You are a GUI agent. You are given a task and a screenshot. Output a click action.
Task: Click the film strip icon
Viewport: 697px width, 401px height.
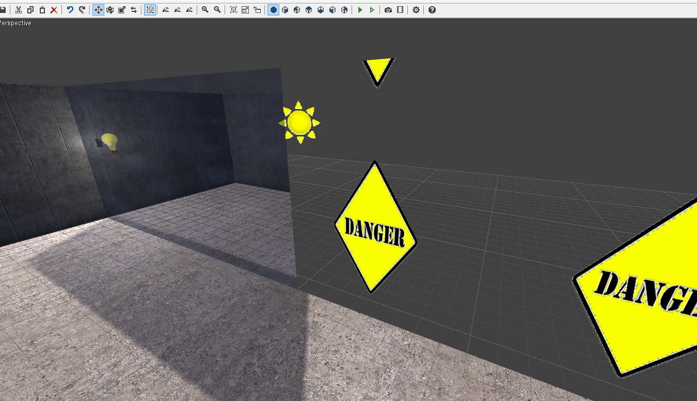400,10
